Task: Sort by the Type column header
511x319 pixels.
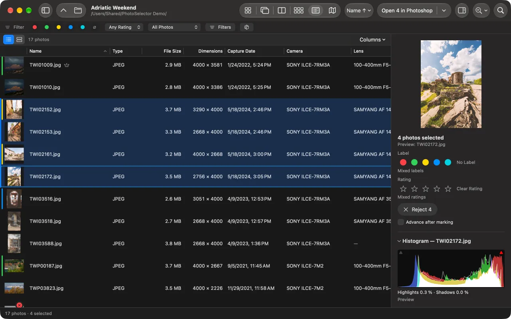Action: pos(126,51)
